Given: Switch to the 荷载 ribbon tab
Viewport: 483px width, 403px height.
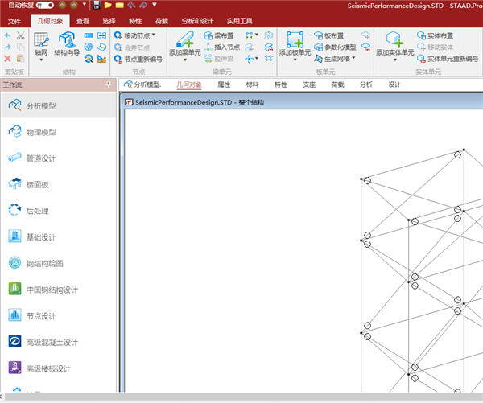Looking at the screenshot, I should click(162, 21).
